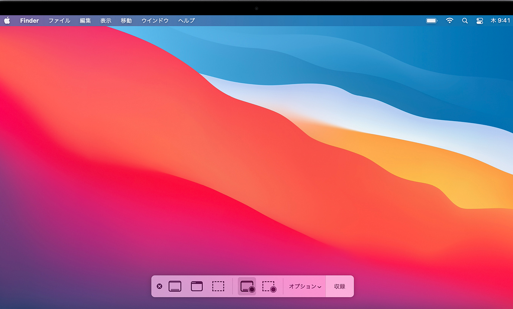Open Control Center icon
Viewport: 513px width, 309px height.
tap(480, 21)
